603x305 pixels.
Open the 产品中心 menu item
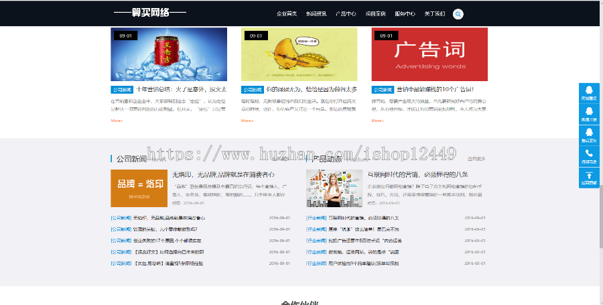click(346, 14)
